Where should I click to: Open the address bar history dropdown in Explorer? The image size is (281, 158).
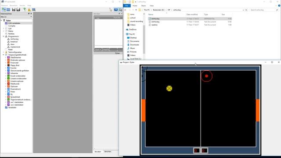pos(243,10)
